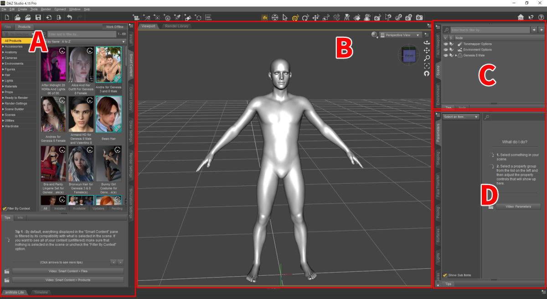Click the Video: Parameters button
Viewport: 547px width, 299px height.
(517, 206)
